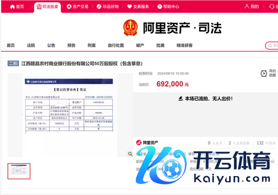The width and height of the screenshot is (278, 195).
Task: Go to 首页 in the sub navigation
Action: [10, 45]
